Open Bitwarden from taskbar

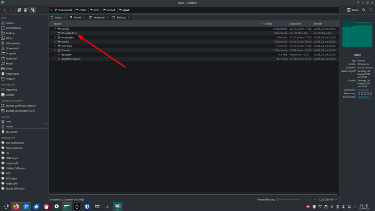(x=87, y=207)
